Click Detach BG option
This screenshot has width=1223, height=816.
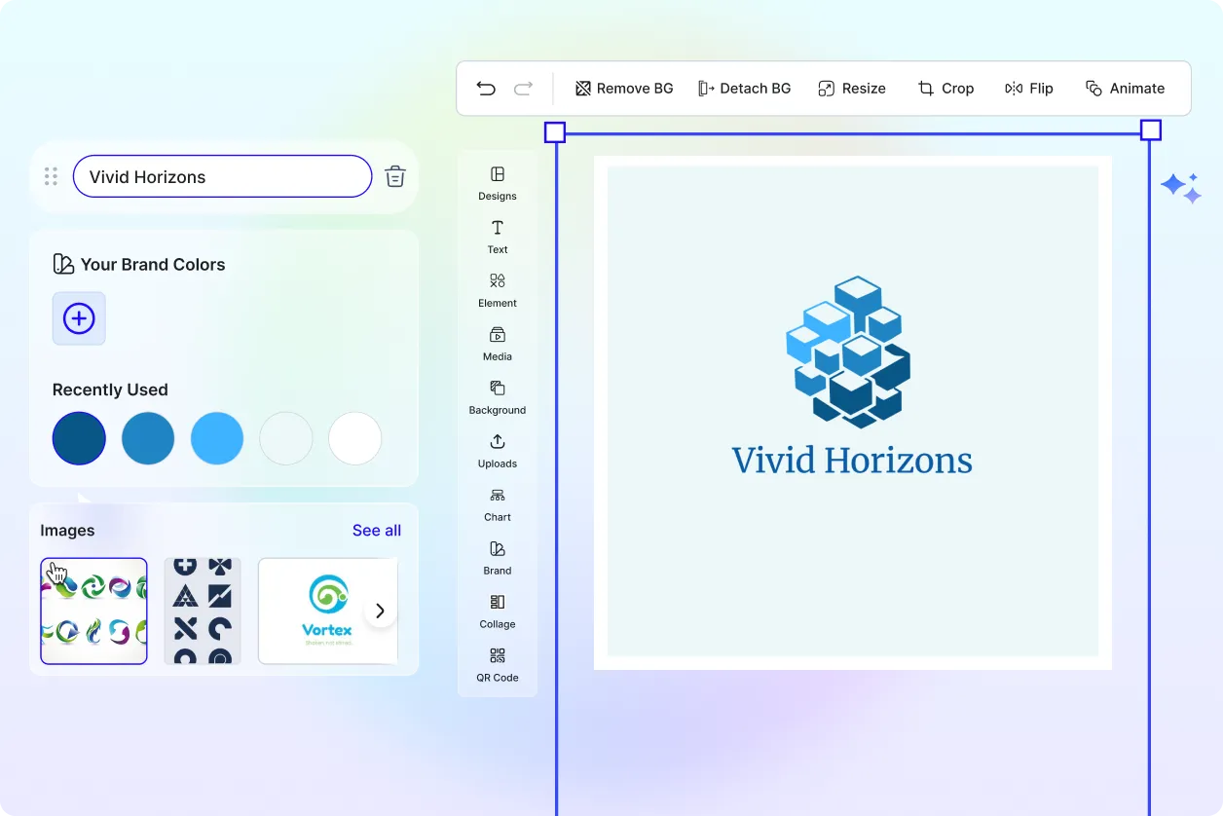745,89
